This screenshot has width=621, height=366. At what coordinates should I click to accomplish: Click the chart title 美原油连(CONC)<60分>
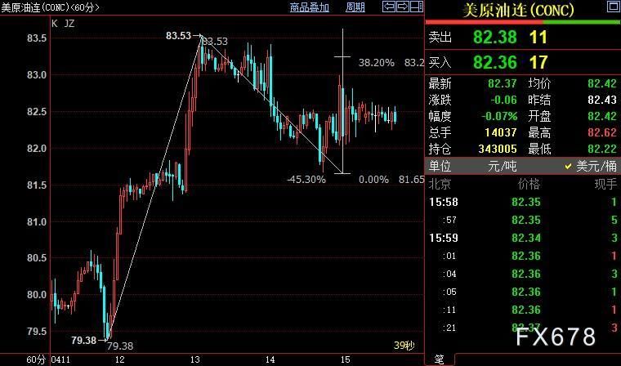[50, 7]
